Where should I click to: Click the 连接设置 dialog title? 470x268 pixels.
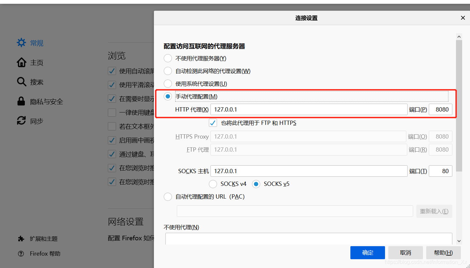[x=306, y=18]
